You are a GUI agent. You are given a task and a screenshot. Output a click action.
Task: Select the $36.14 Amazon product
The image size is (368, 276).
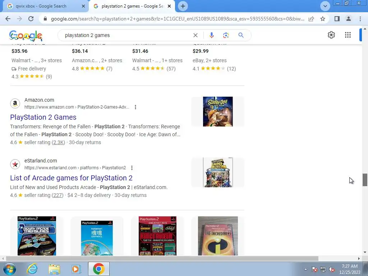pyautogui.click(x=80, y=51)
